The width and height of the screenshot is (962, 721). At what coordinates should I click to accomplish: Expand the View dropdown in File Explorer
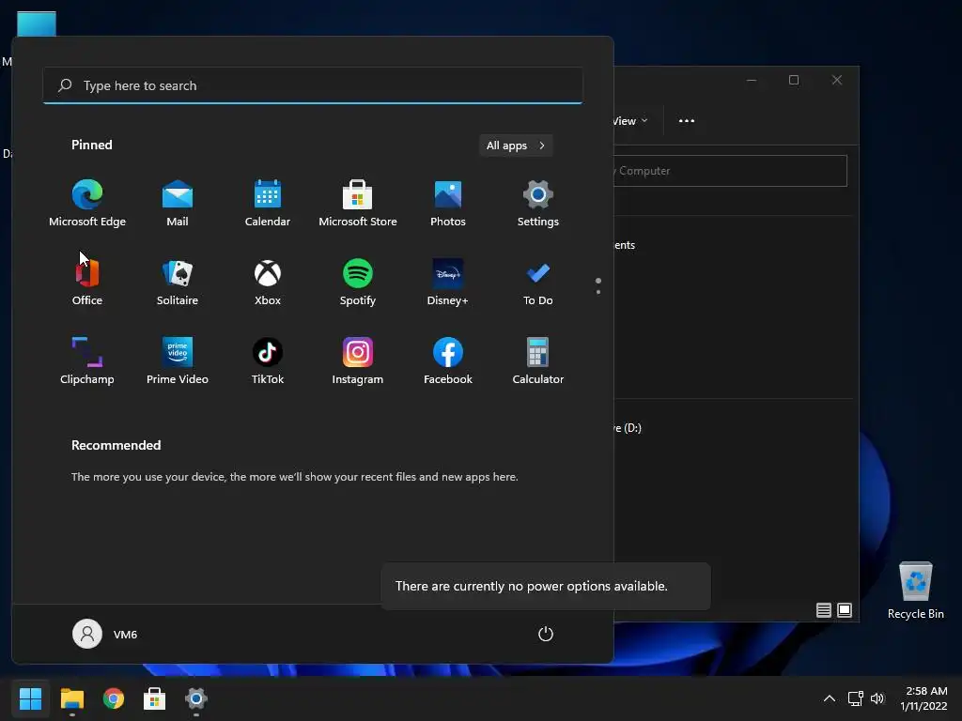pos(630,121)
